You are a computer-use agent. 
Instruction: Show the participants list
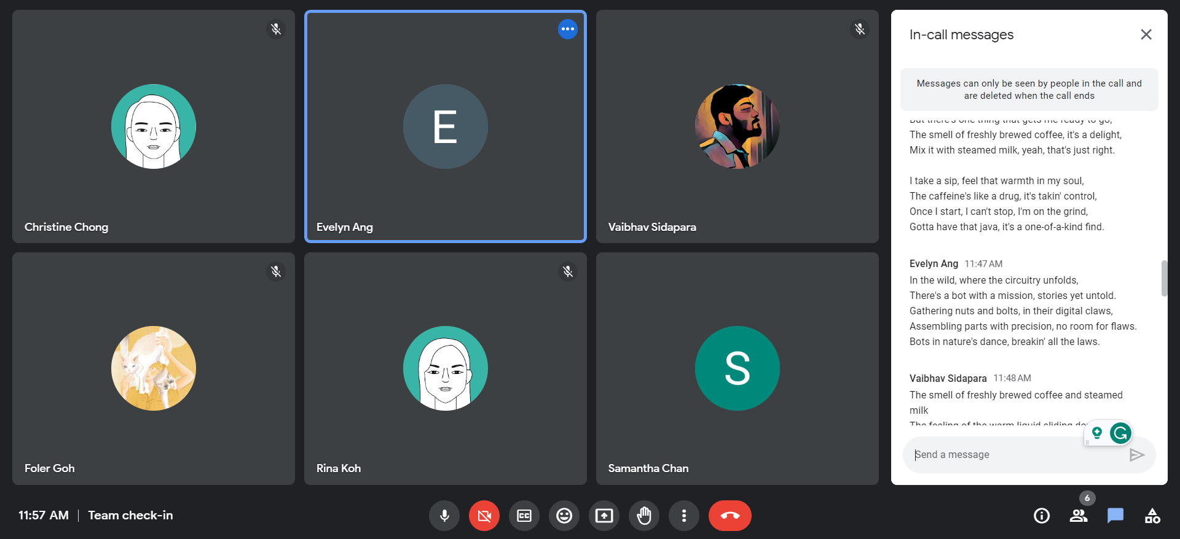1079,516
